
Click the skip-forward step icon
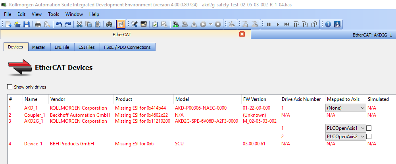click(286, 24)
